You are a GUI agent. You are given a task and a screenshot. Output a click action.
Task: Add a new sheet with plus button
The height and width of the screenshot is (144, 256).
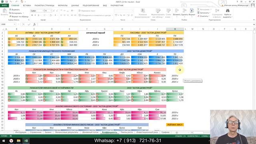[x=177, y=132]
